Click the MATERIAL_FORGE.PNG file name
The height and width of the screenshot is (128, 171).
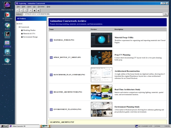coord(64,40)
